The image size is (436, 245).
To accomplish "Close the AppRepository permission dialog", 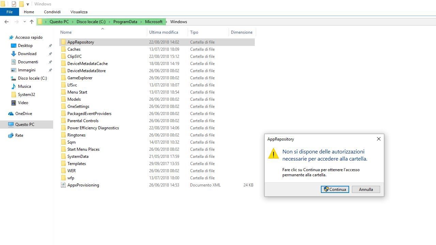I will [379, 139].
